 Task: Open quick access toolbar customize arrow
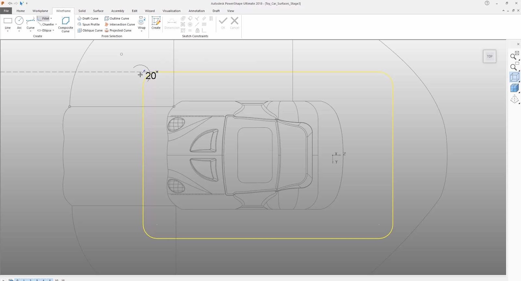pos(27,3)
